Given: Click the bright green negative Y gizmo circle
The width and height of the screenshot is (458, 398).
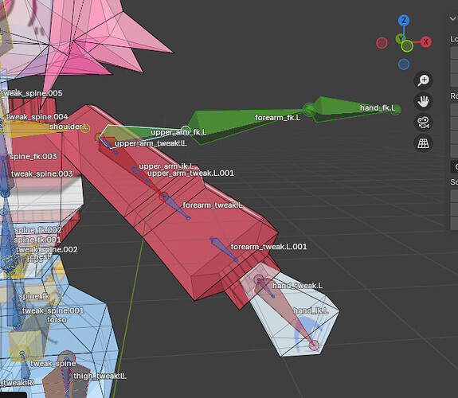Looking at the screenshot, I should pos(407,46).
